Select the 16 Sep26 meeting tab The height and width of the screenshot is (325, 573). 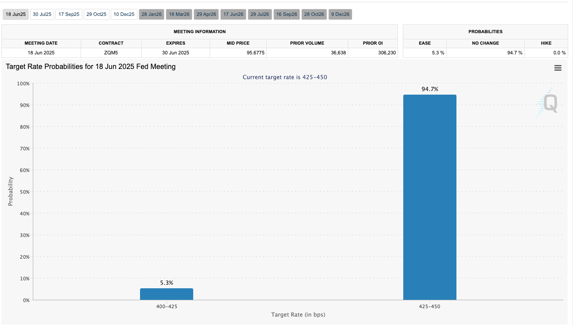[x=287, y=15]
